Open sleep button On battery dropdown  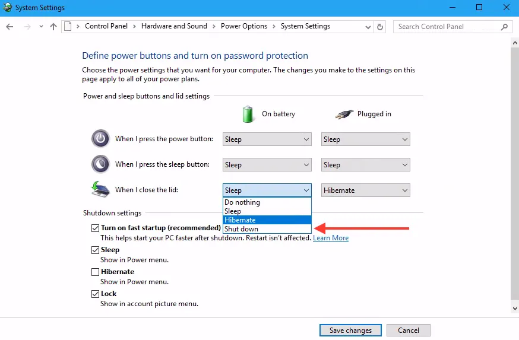267,165
